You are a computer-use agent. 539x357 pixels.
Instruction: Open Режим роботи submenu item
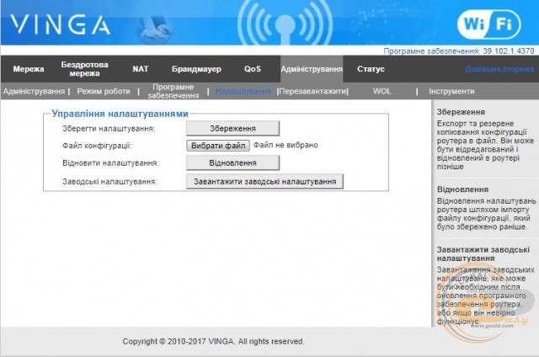(x=104, y=91)
